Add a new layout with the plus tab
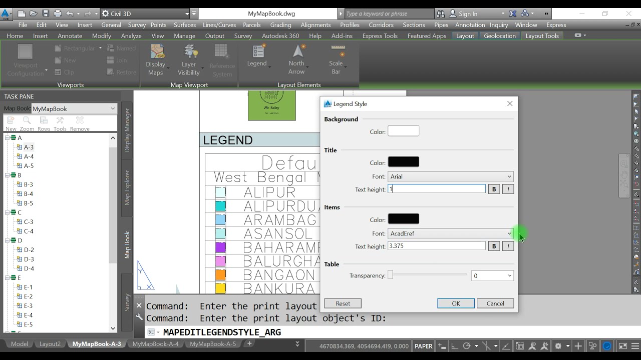Image resolution: width=641 pixels, height=360 pixels. coord(249,343)
